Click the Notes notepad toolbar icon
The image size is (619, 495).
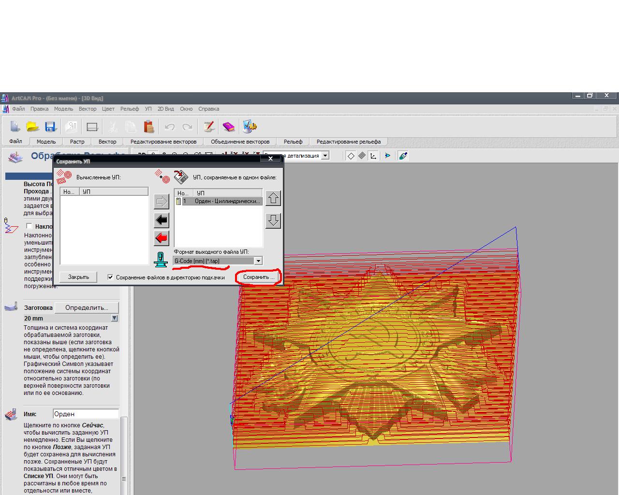[x=209, y=127]
